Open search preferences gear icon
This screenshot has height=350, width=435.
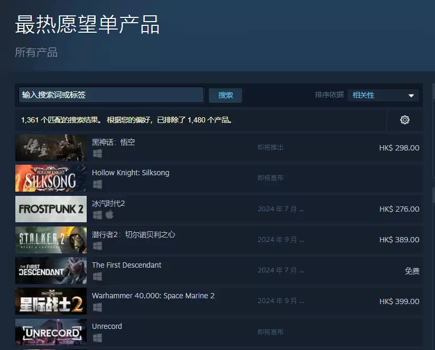click(x=404, y=120)
